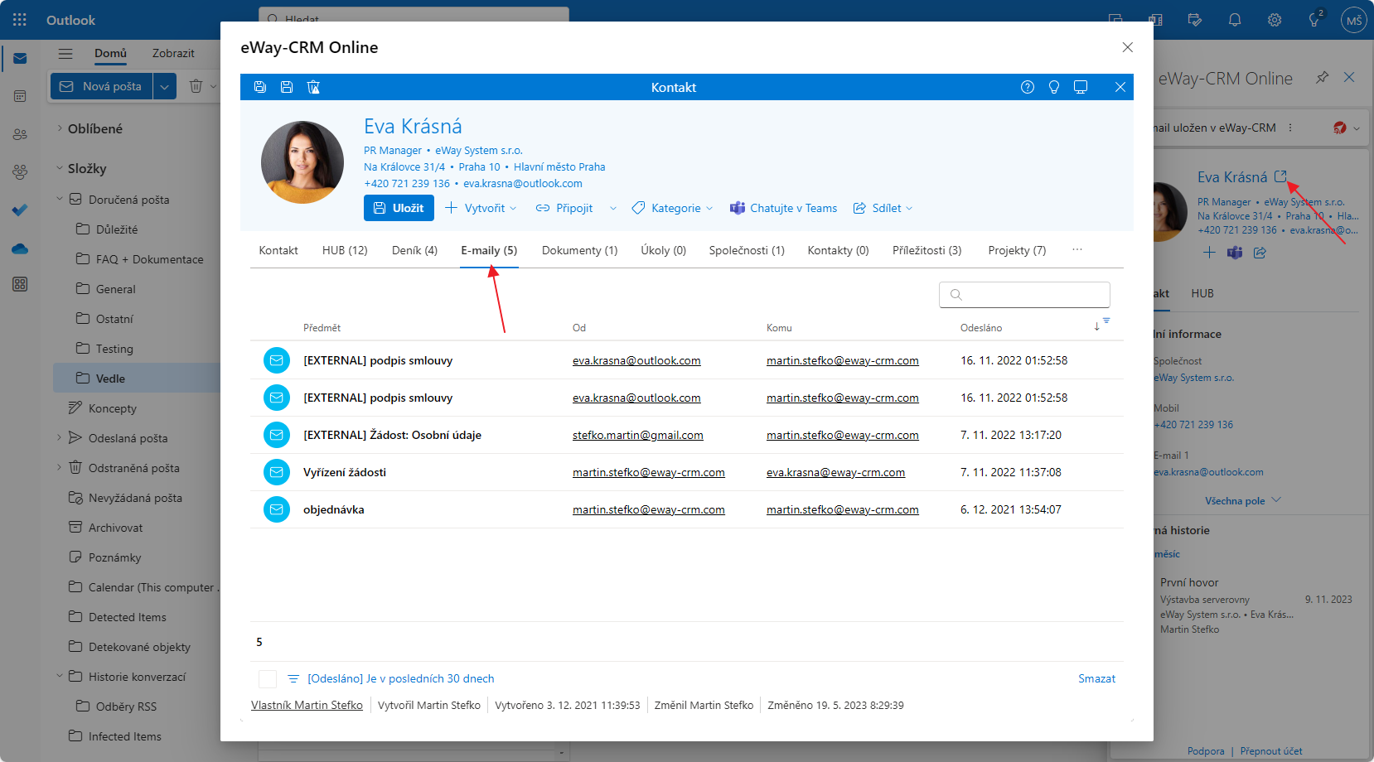Open To Do checkmark in Outlook rail

click(x=20, y=210)
